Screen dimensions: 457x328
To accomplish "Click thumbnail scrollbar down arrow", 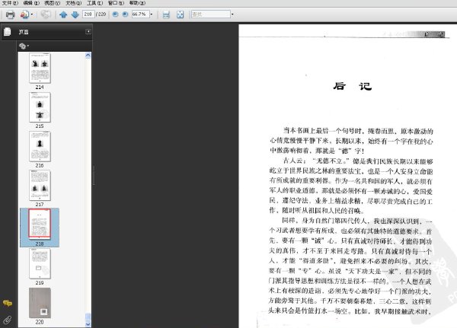I will click(x=88, y=324).
